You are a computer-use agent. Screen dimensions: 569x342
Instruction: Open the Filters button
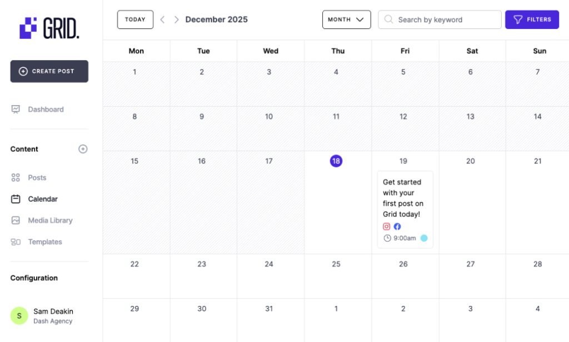tap(532, 19)
